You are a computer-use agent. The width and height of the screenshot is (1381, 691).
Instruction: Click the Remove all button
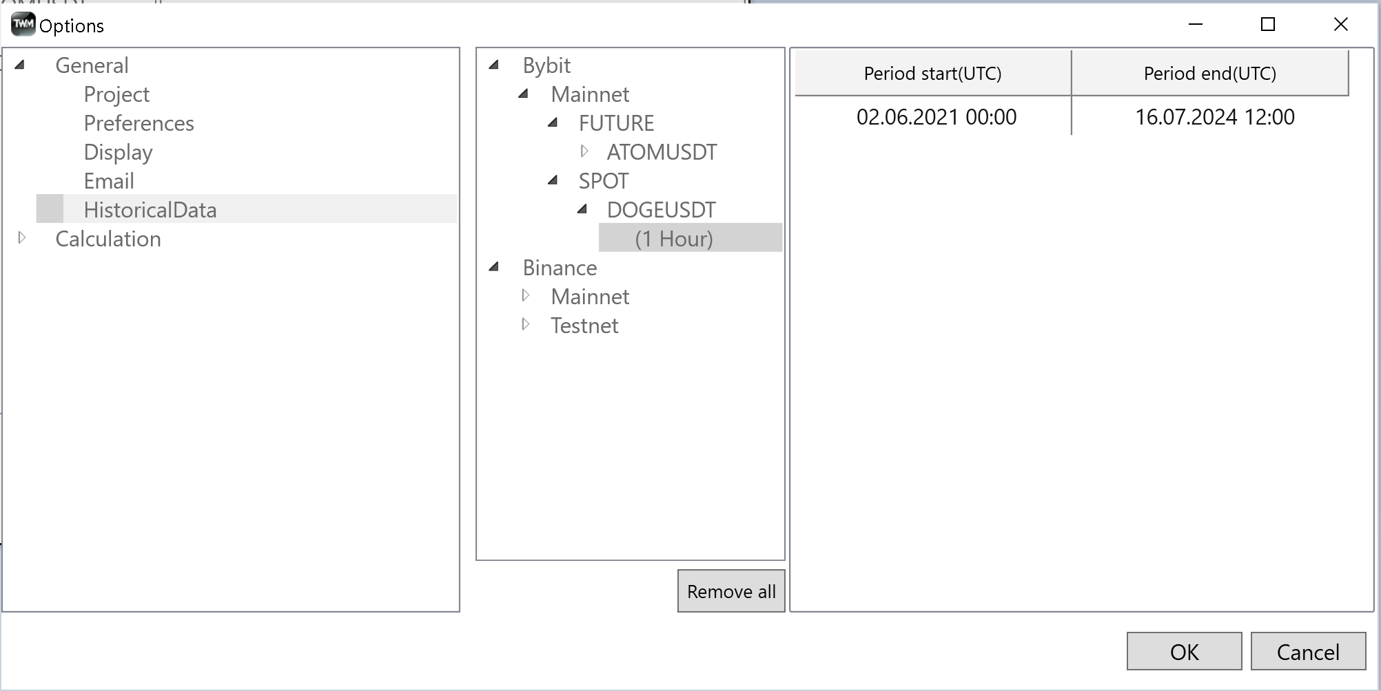click(x=731, y=591)
